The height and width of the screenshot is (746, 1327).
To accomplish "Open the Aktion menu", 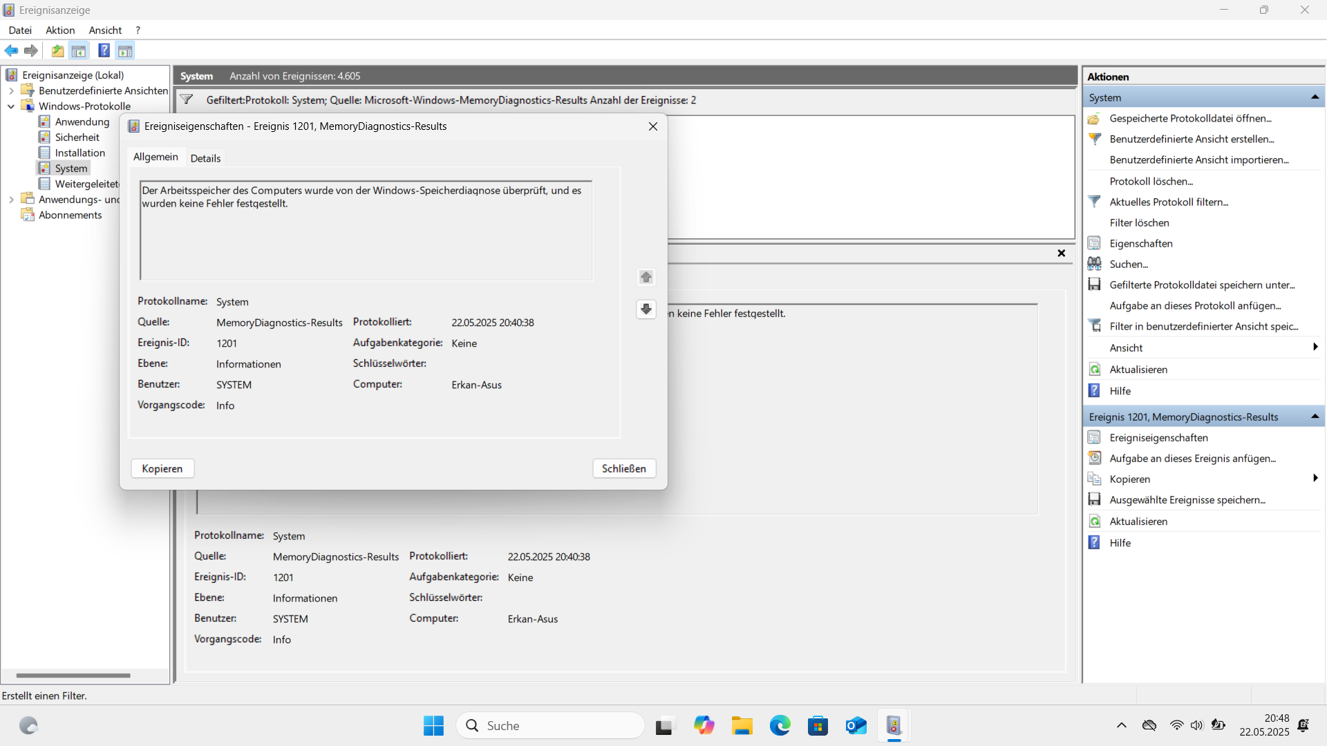I will coord(60,30).
